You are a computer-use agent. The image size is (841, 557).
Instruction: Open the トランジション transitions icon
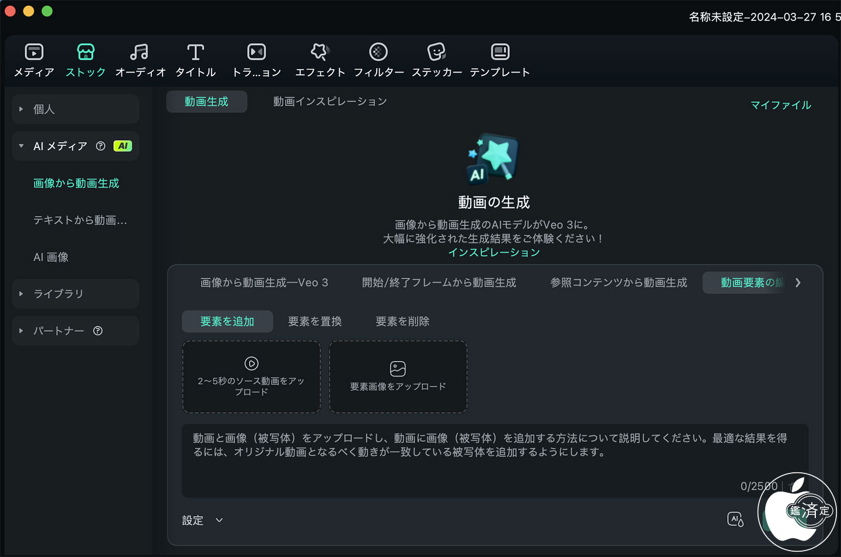pos(256,52)
